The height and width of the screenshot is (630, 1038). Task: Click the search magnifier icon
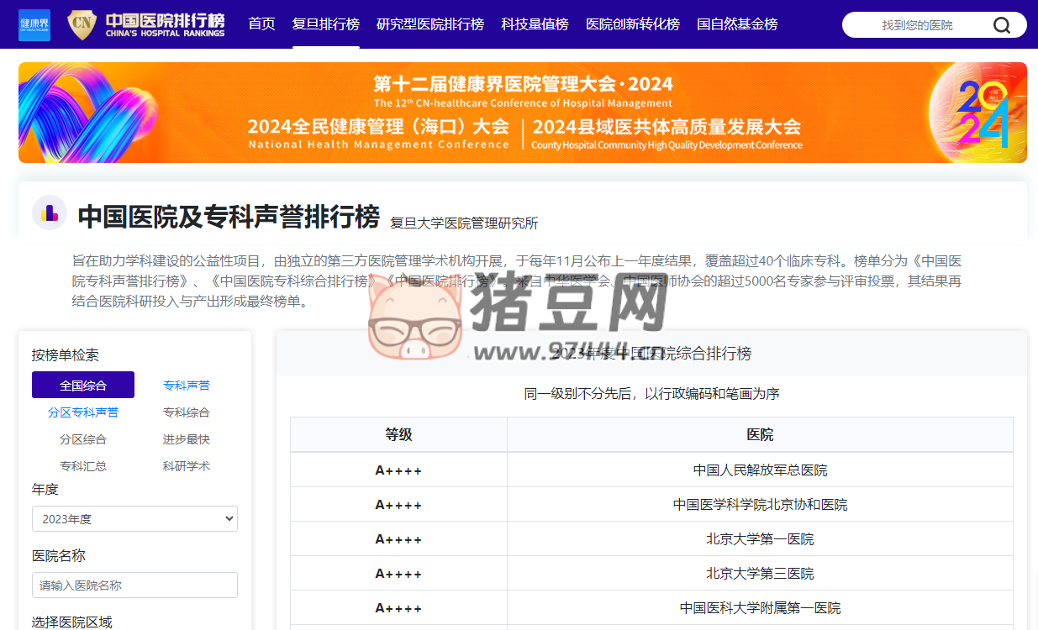click(1002, 25)
